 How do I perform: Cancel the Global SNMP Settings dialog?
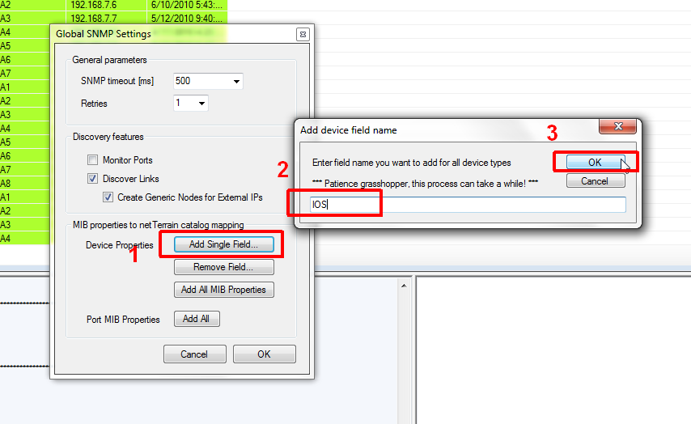click(194, 354)
